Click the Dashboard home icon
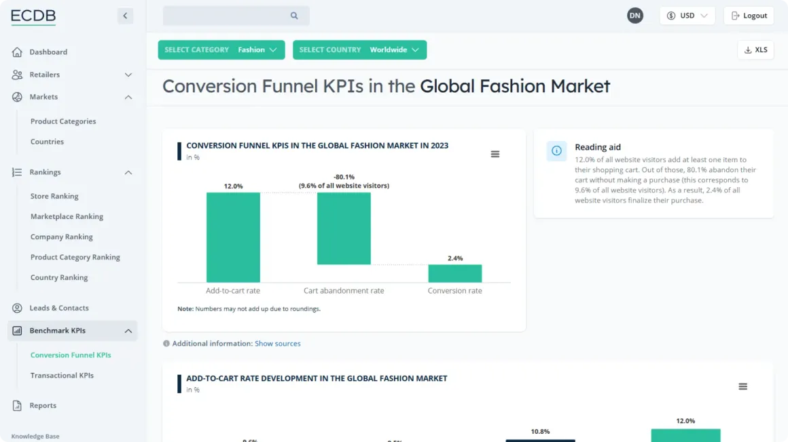The height and width of the screenshot is (442, 788). (17, 52)
